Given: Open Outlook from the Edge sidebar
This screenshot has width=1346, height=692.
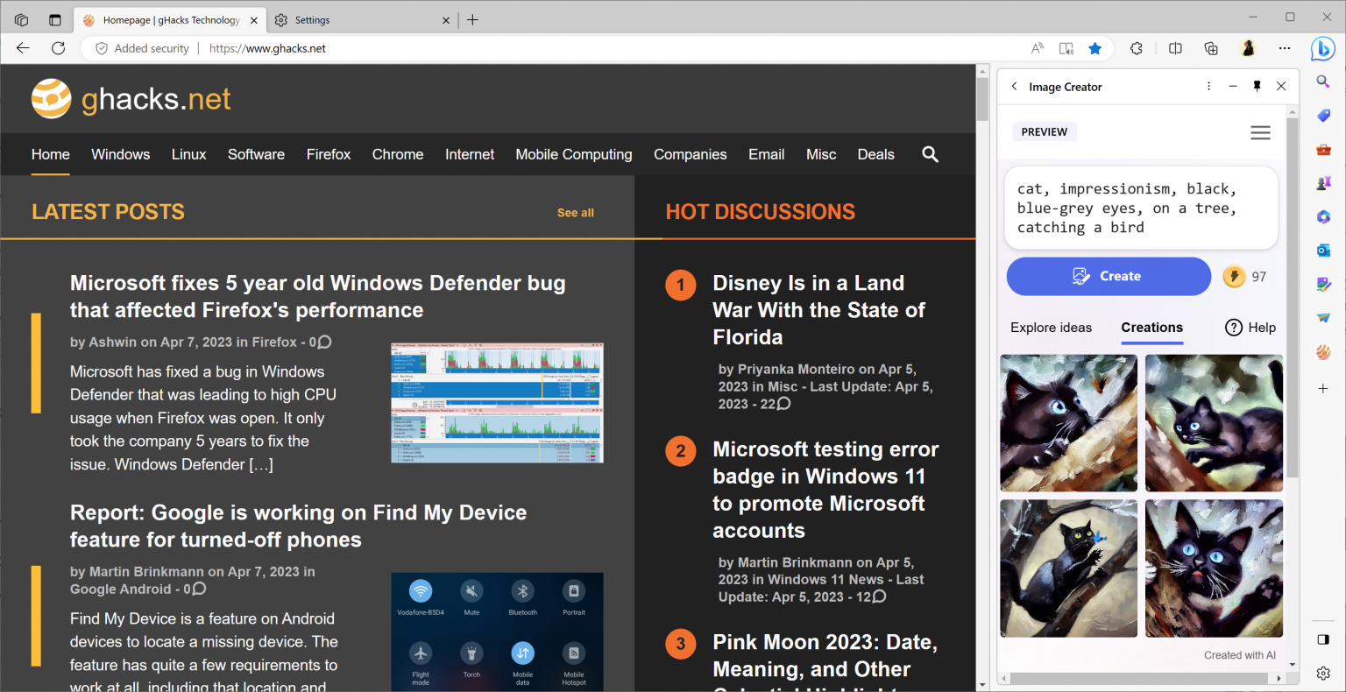Looking at the screenshot, I should point(1323,250).
